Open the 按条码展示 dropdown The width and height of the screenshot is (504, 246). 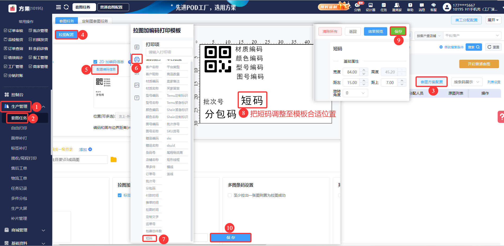point(467,82)
